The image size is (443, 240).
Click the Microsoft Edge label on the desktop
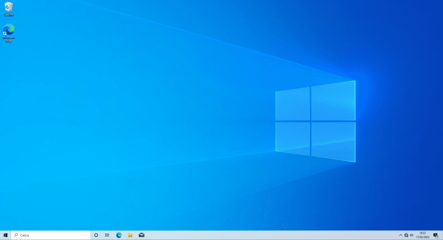pos(9,39)
